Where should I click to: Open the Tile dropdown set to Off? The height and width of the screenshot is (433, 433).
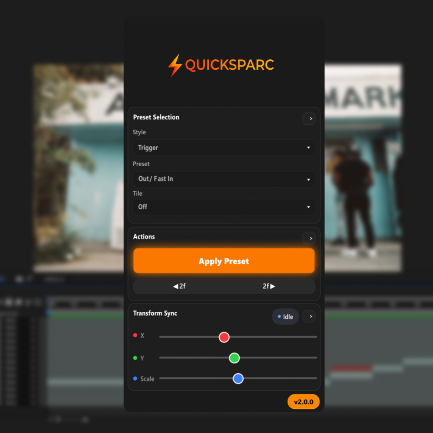tap(224, 207)
